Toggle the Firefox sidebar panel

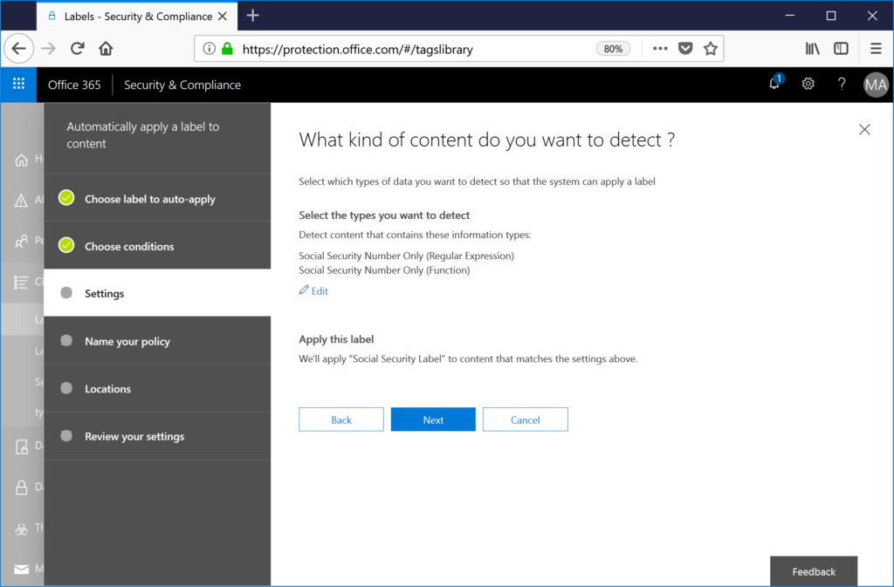[x=840, y=49]
